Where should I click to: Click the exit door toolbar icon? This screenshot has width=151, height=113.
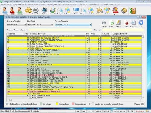(133, 11)
